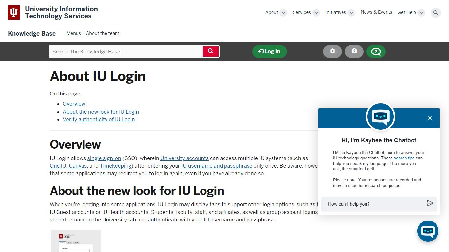Open the green chat question button
The width and height of the screenshot is (449, 252).
point(376,52)
